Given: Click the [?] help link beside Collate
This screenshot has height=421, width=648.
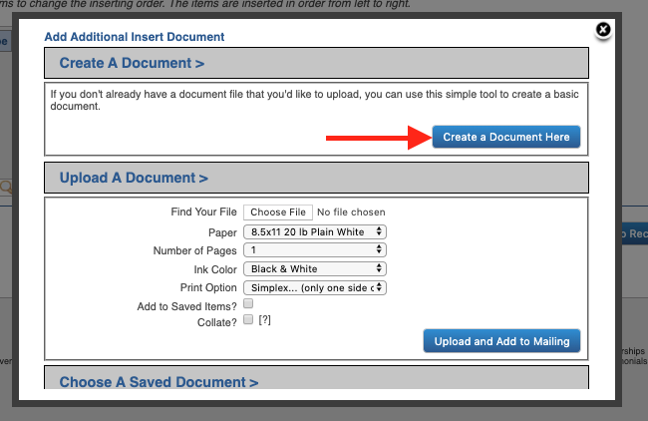Looking at the screenshot, I should click(265, 320).
